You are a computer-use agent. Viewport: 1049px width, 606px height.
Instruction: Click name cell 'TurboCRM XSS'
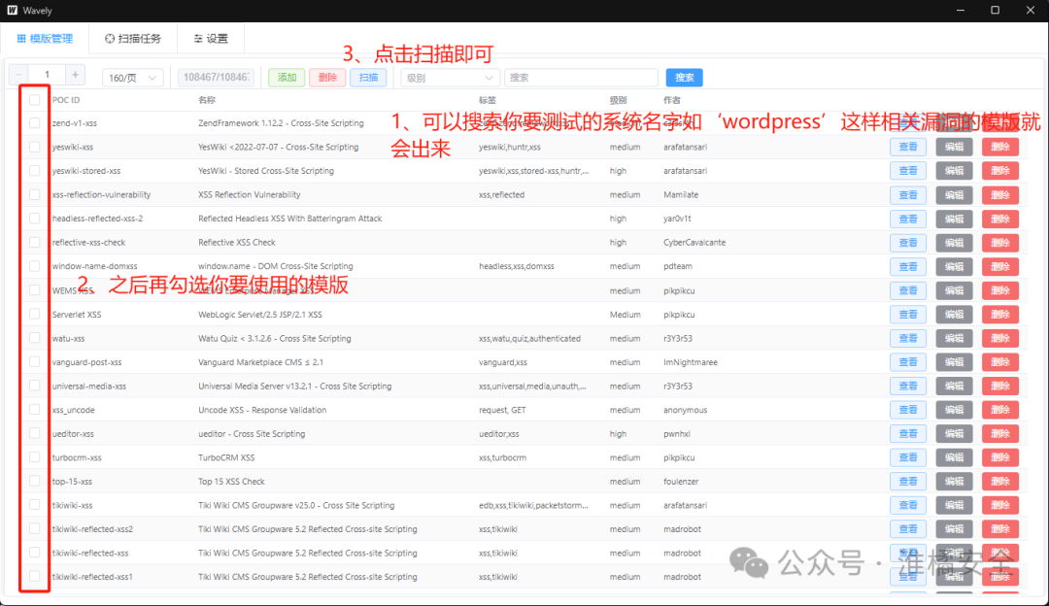(x=226, y=457)
